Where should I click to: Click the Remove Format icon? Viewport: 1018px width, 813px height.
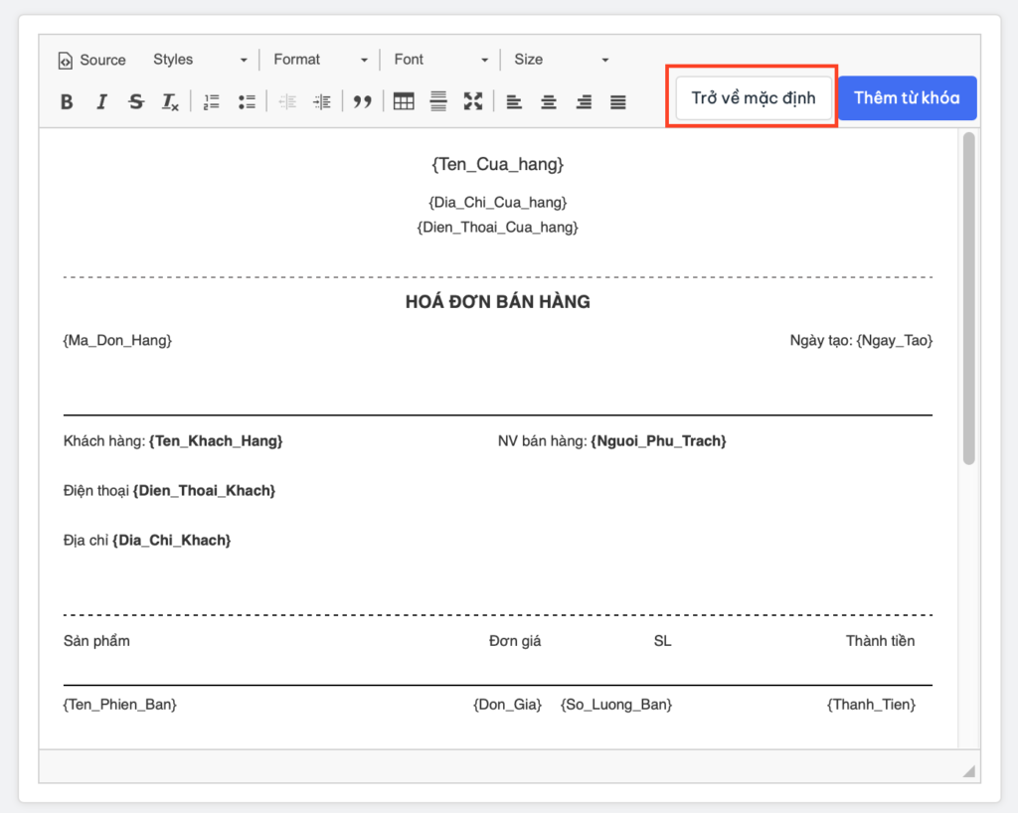coord(170,101)
